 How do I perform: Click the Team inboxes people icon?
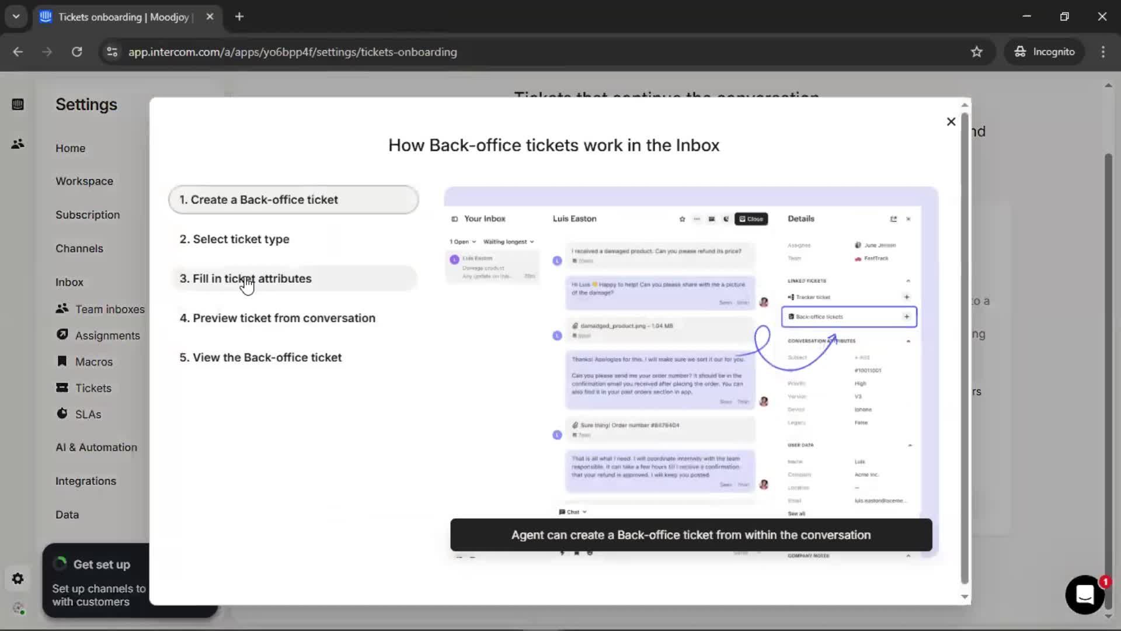(x=62, y=308)
